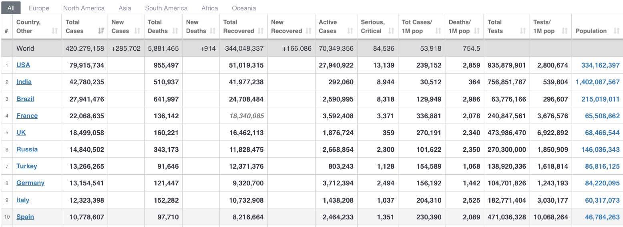Switch to the Asia tab

(x=125, y=8)
